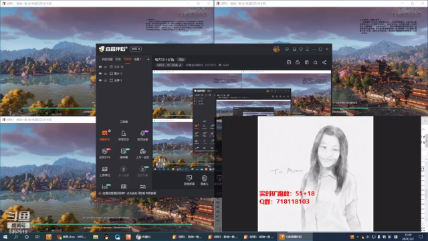Open the PK battle tool icon

click(x=105, y=153)
